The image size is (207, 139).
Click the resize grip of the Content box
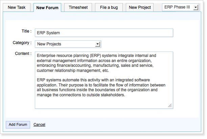coord(170,106)
